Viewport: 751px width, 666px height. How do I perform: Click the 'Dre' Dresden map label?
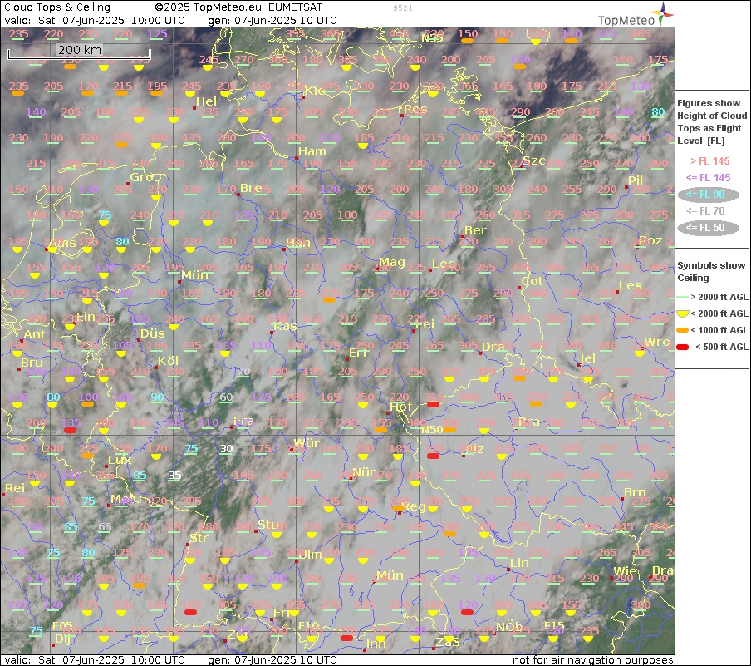[x=493, y=347]
